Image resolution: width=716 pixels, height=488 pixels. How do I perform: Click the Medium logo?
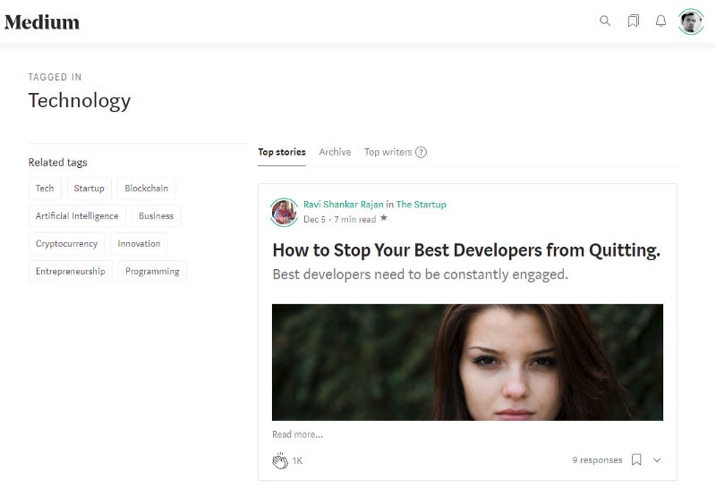[42, 21]
